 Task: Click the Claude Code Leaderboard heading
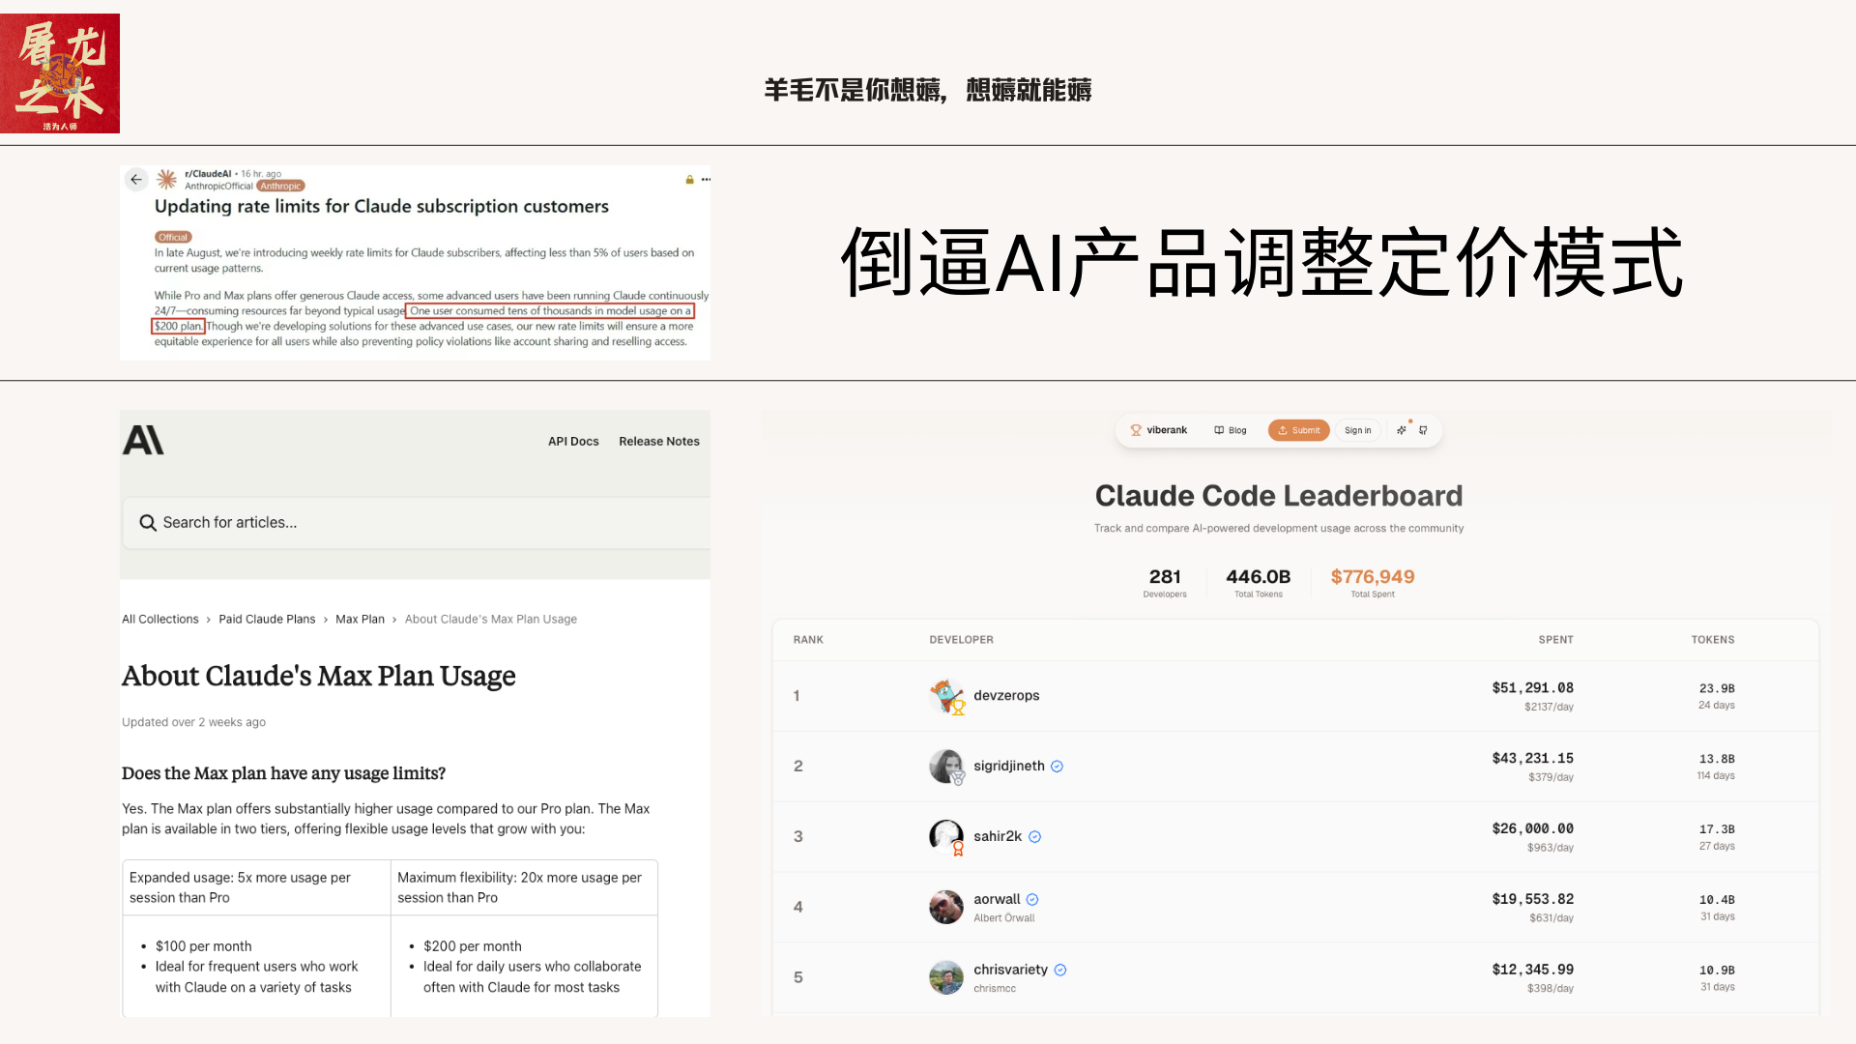[x=1279, y=496]
